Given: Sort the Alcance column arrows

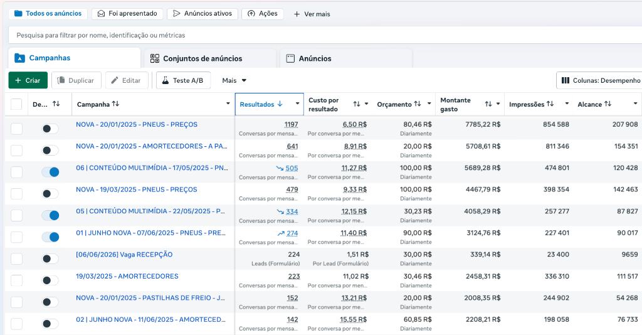Looking at the screenshot, I should (x=608, y=104).
